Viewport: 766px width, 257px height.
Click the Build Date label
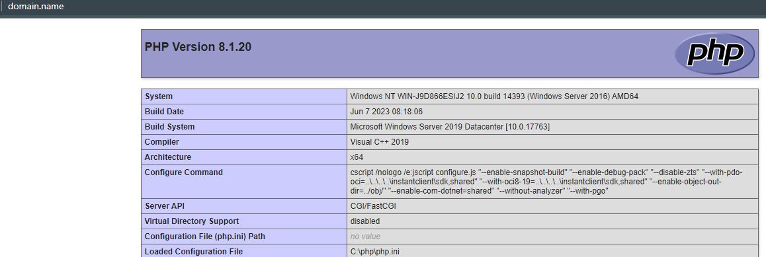164,112
